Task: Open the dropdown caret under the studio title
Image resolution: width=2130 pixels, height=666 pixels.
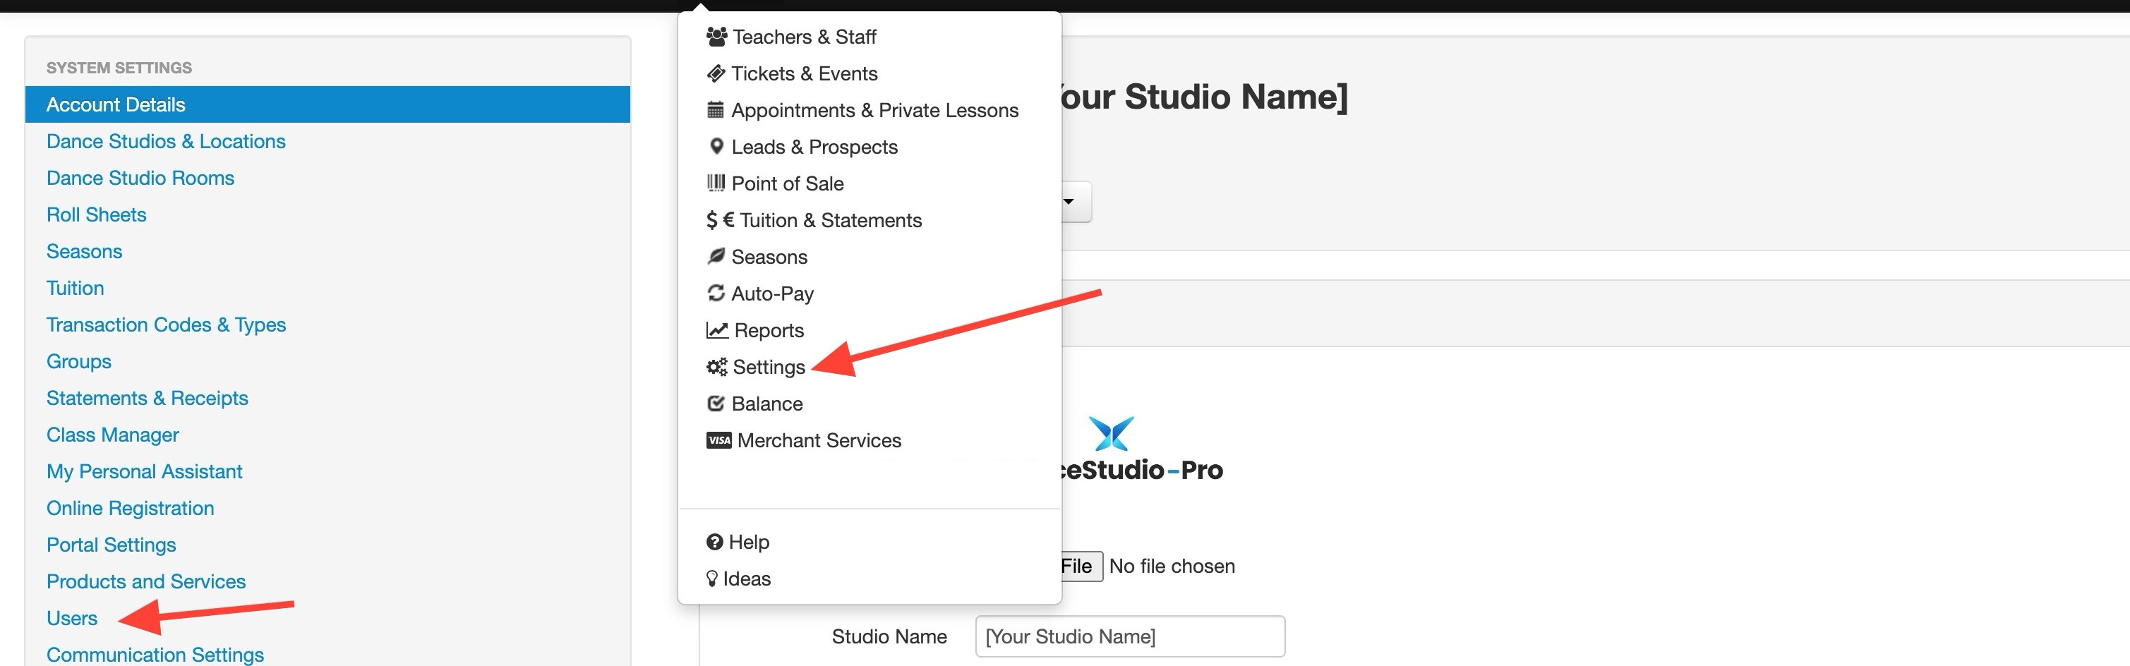Action: point(1069,202)
